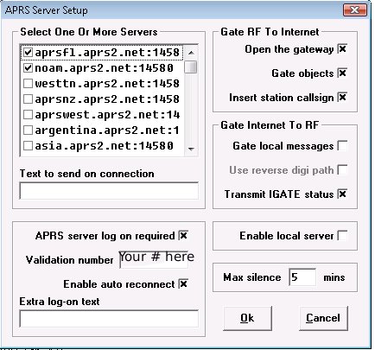Image resolution: width=375 pixels, height=350 pixels.
Task: Select the aprsnz.aprs2.net list entry text
Action: (x=107, y=99)
